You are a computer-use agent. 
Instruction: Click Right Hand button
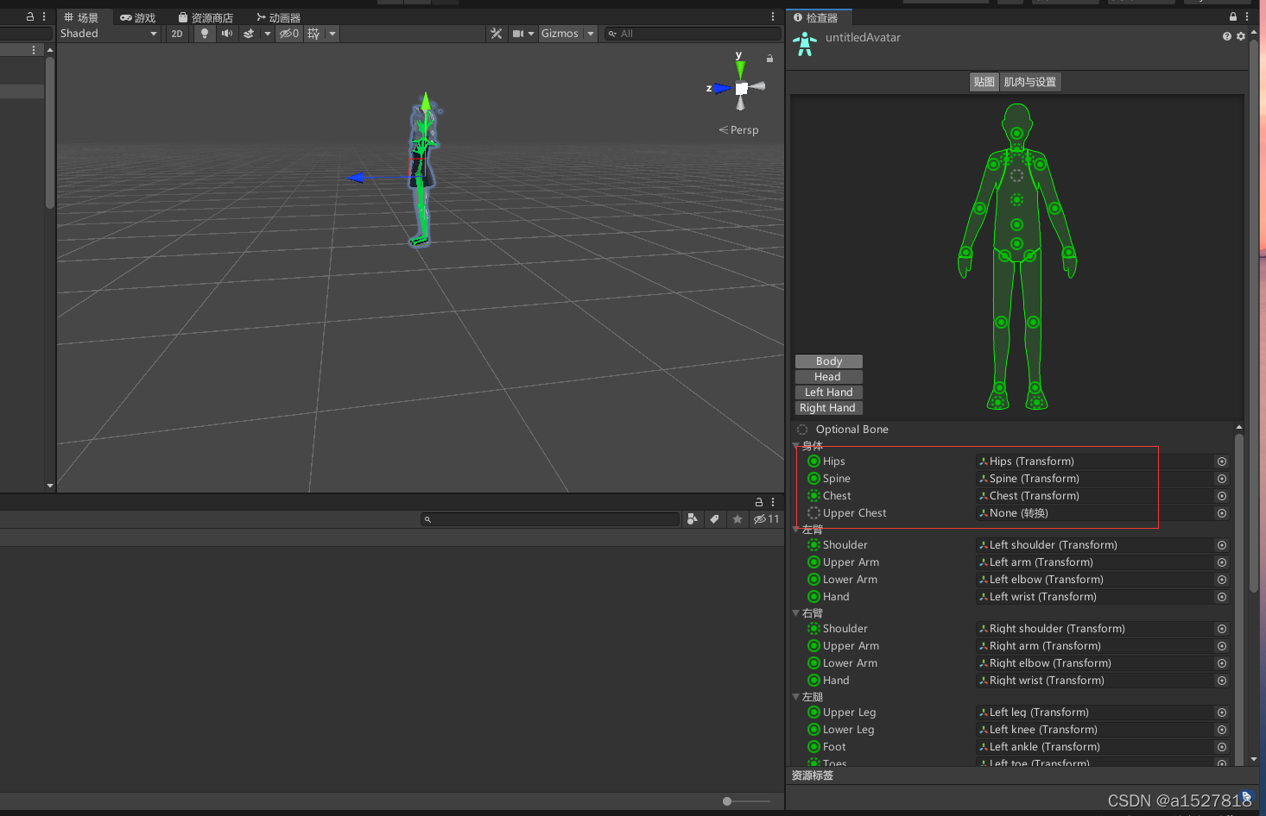point(829,408)
